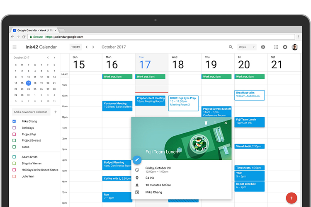Select date 25 in mini calendar
The height and width of the screenshot is (207, 311).
(35, 89)
